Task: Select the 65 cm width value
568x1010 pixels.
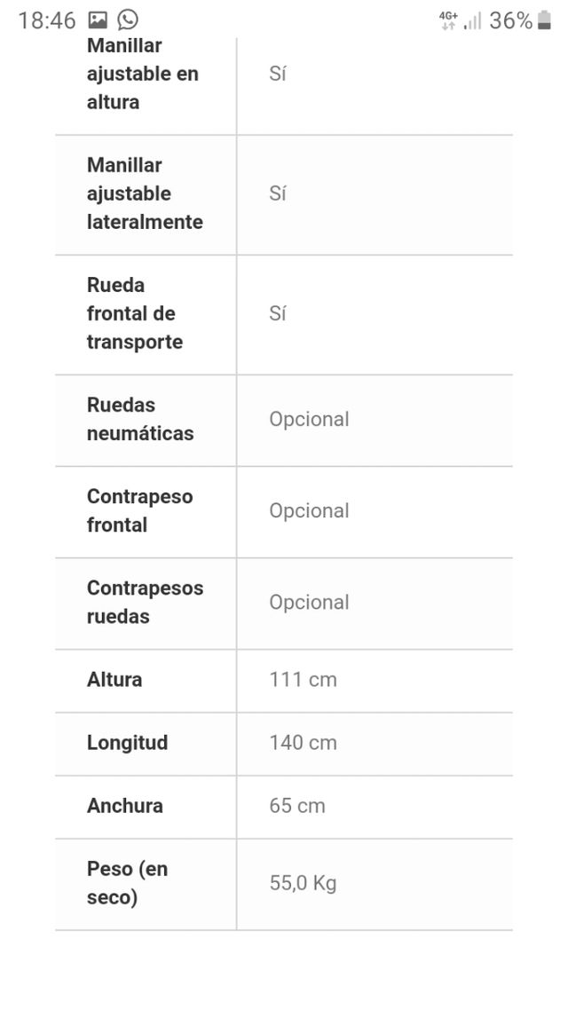Action: point(297,806)
